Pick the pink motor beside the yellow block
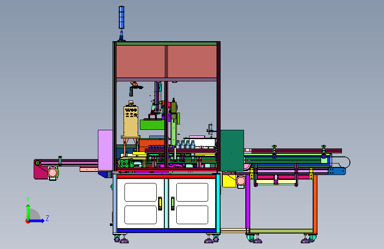 click(x=241, y=181)
